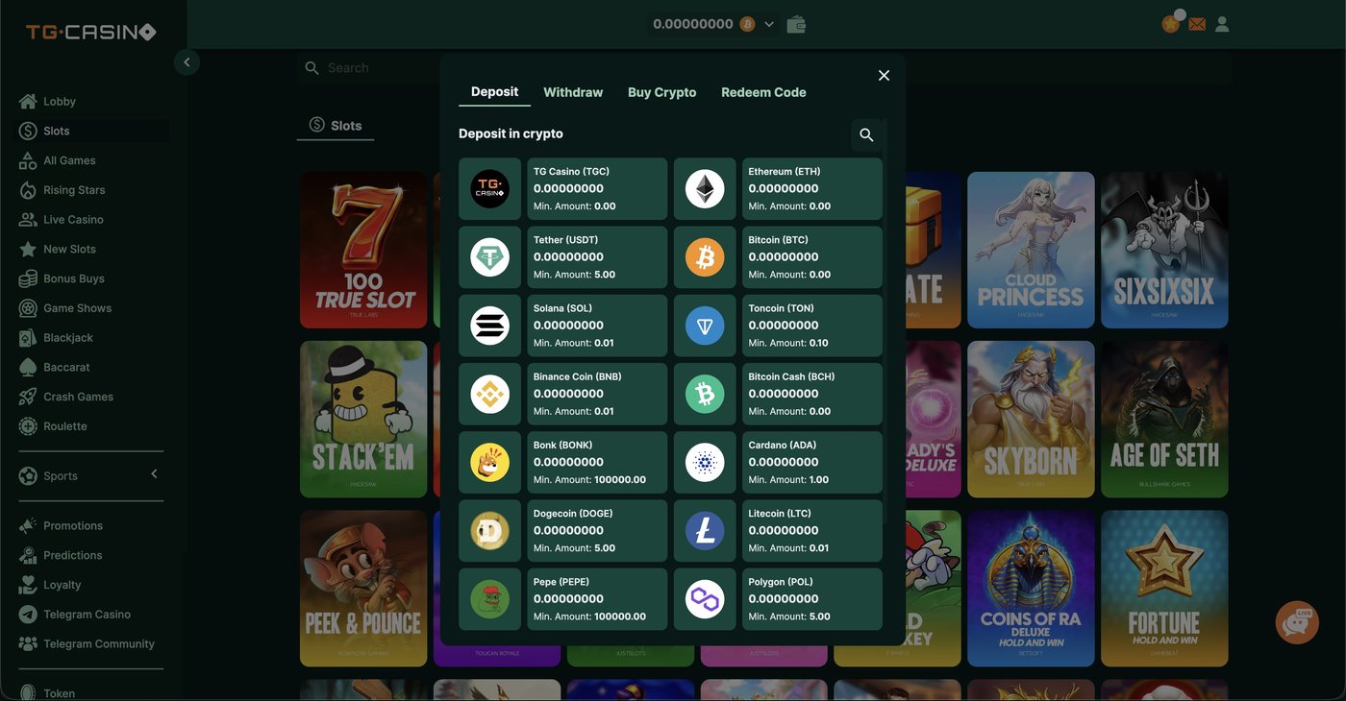Choose the Tether (USDT) deposit card

597,257
